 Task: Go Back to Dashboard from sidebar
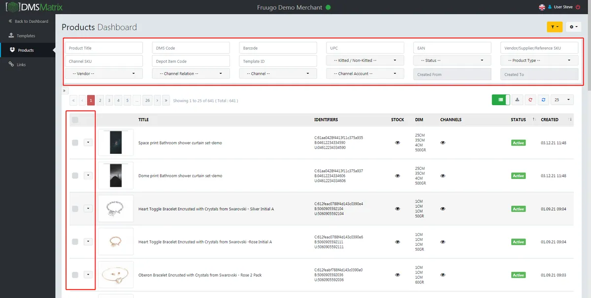coord(28,21)
